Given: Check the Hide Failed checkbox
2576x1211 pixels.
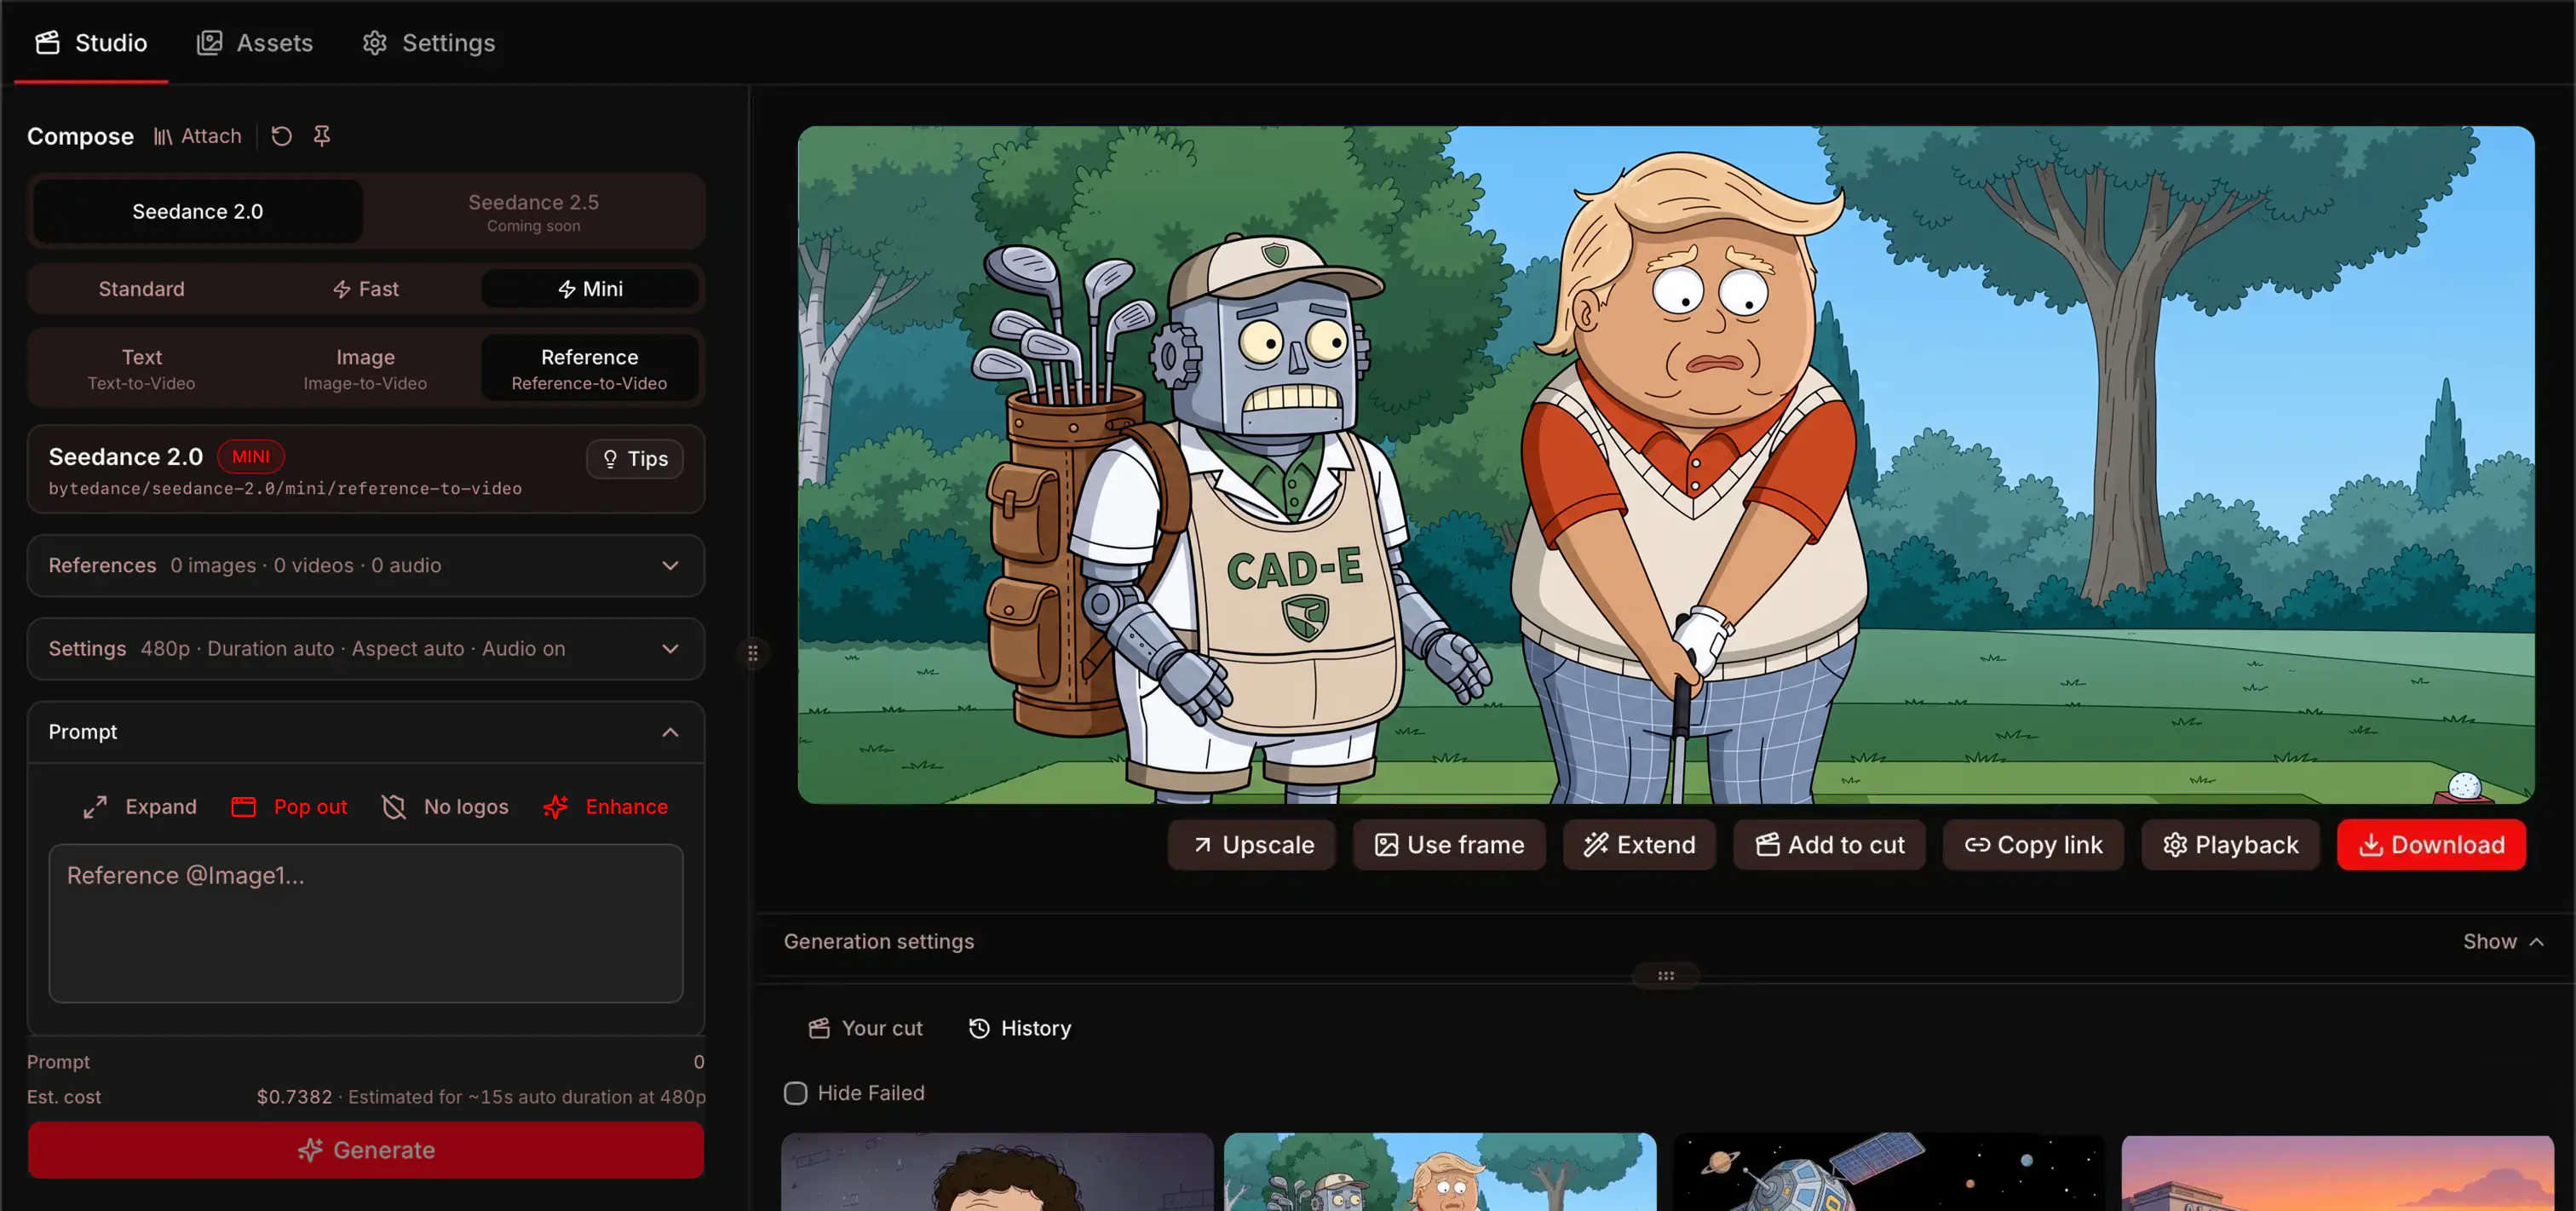Looking at the screenshot, I should click(795, 1093).
